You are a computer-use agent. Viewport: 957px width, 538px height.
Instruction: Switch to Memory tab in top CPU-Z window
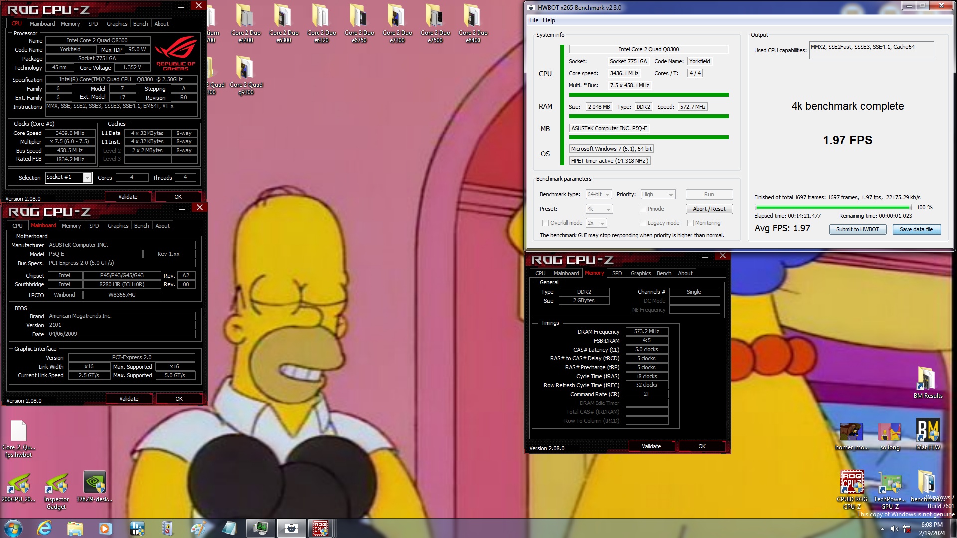coord(70,24)
